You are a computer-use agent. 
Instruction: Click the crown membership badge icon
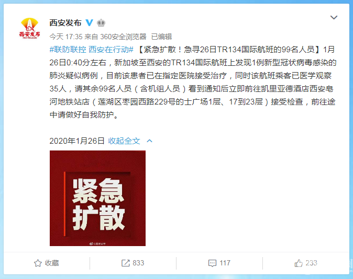[x=101, y=22]
